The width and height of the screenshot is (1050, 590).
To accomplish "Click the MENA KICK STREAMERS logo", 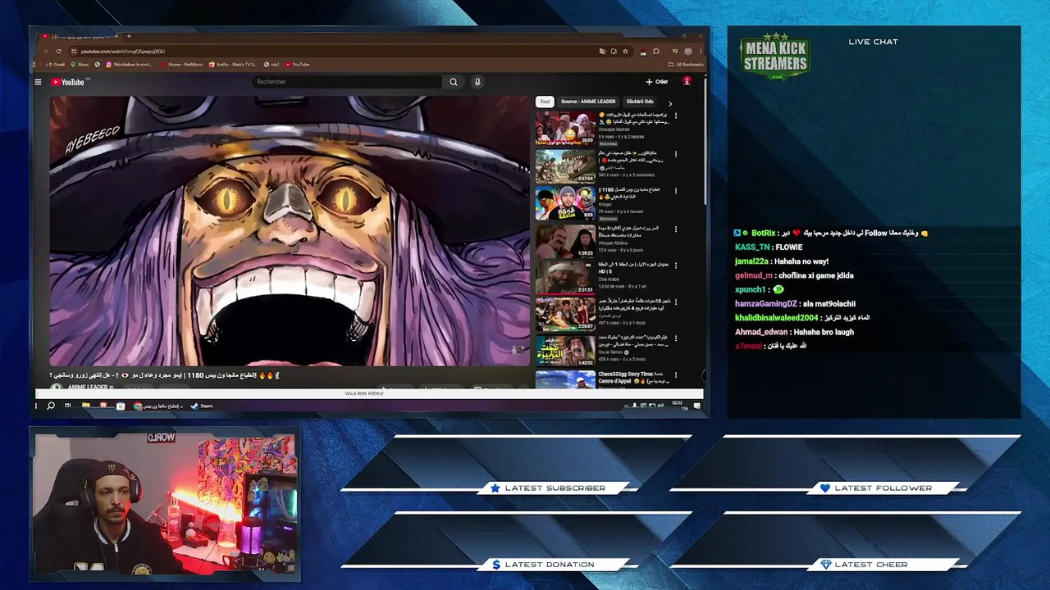I will [775, 57].
